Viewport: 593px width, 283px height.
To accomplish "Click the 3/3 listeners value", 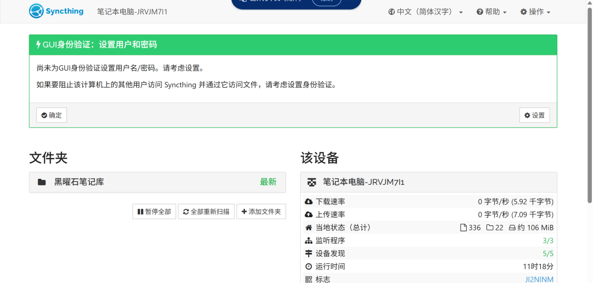I will point(548,241).
